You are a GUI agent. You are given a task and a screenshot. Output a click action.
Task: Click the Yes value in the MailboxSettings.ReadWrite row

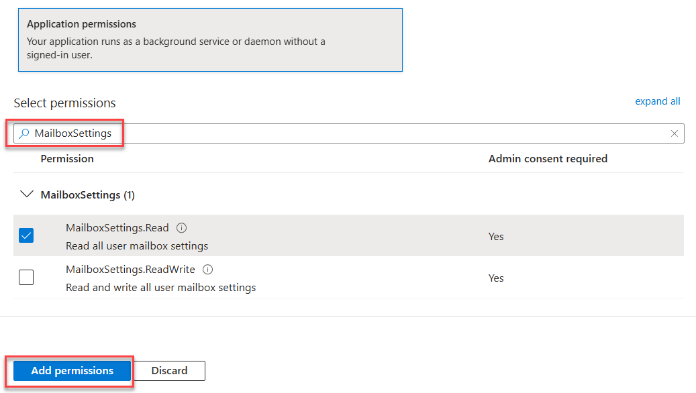(496, 278)
